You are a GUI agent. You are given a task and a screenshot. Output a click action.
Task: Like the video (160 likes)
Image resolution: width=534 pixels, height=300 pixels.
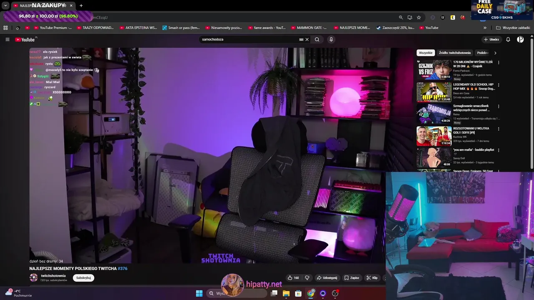coord(293,278)
